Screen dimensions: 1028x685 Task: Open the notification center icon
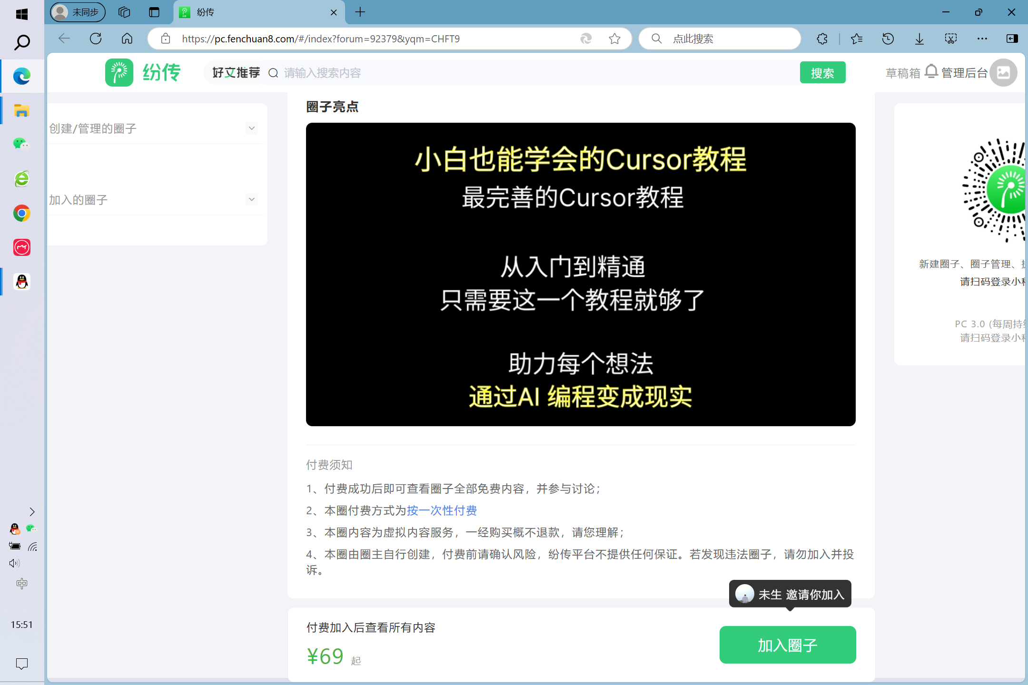(x=22, y=663)
